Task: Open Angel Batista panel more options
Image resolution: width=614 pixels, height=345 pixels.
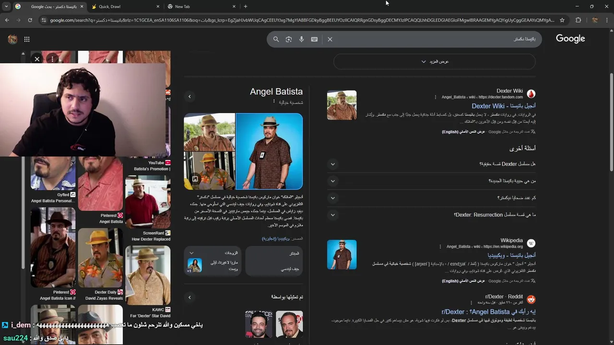Action: [x=274, y=102]
